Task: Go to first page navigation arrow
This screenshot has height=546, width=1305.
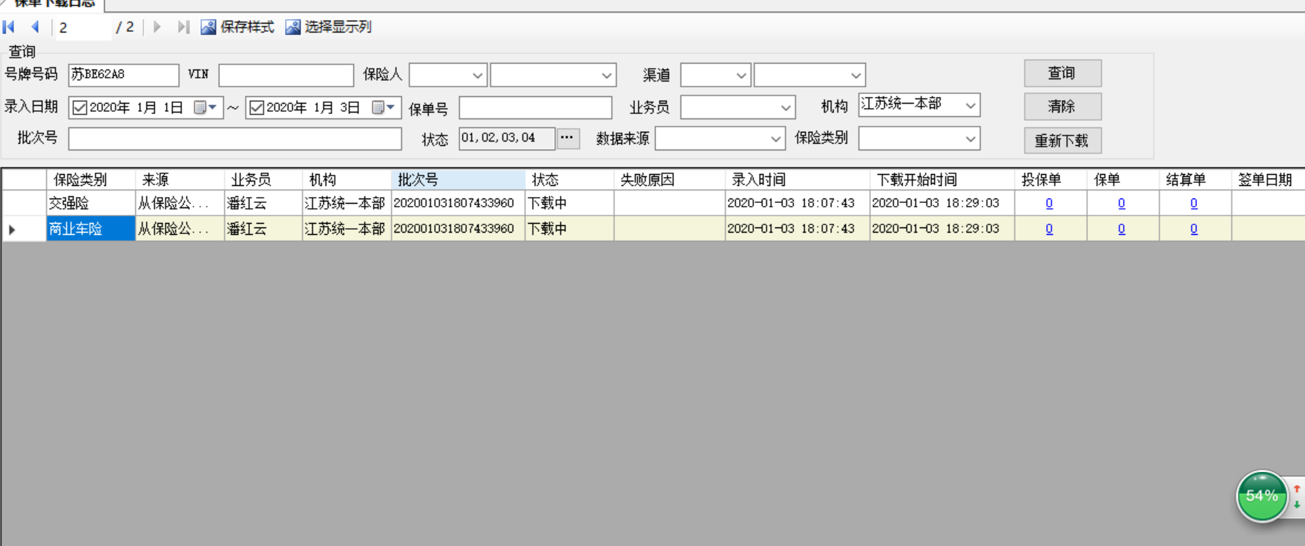Action: pos(9,27)
